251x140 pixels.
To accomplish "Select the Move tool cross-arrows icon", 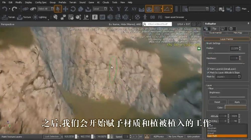I will (66, 9).
